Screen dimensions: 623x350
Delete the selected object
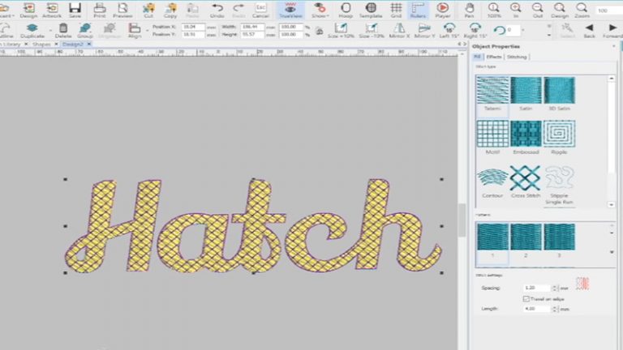point(63,31)
